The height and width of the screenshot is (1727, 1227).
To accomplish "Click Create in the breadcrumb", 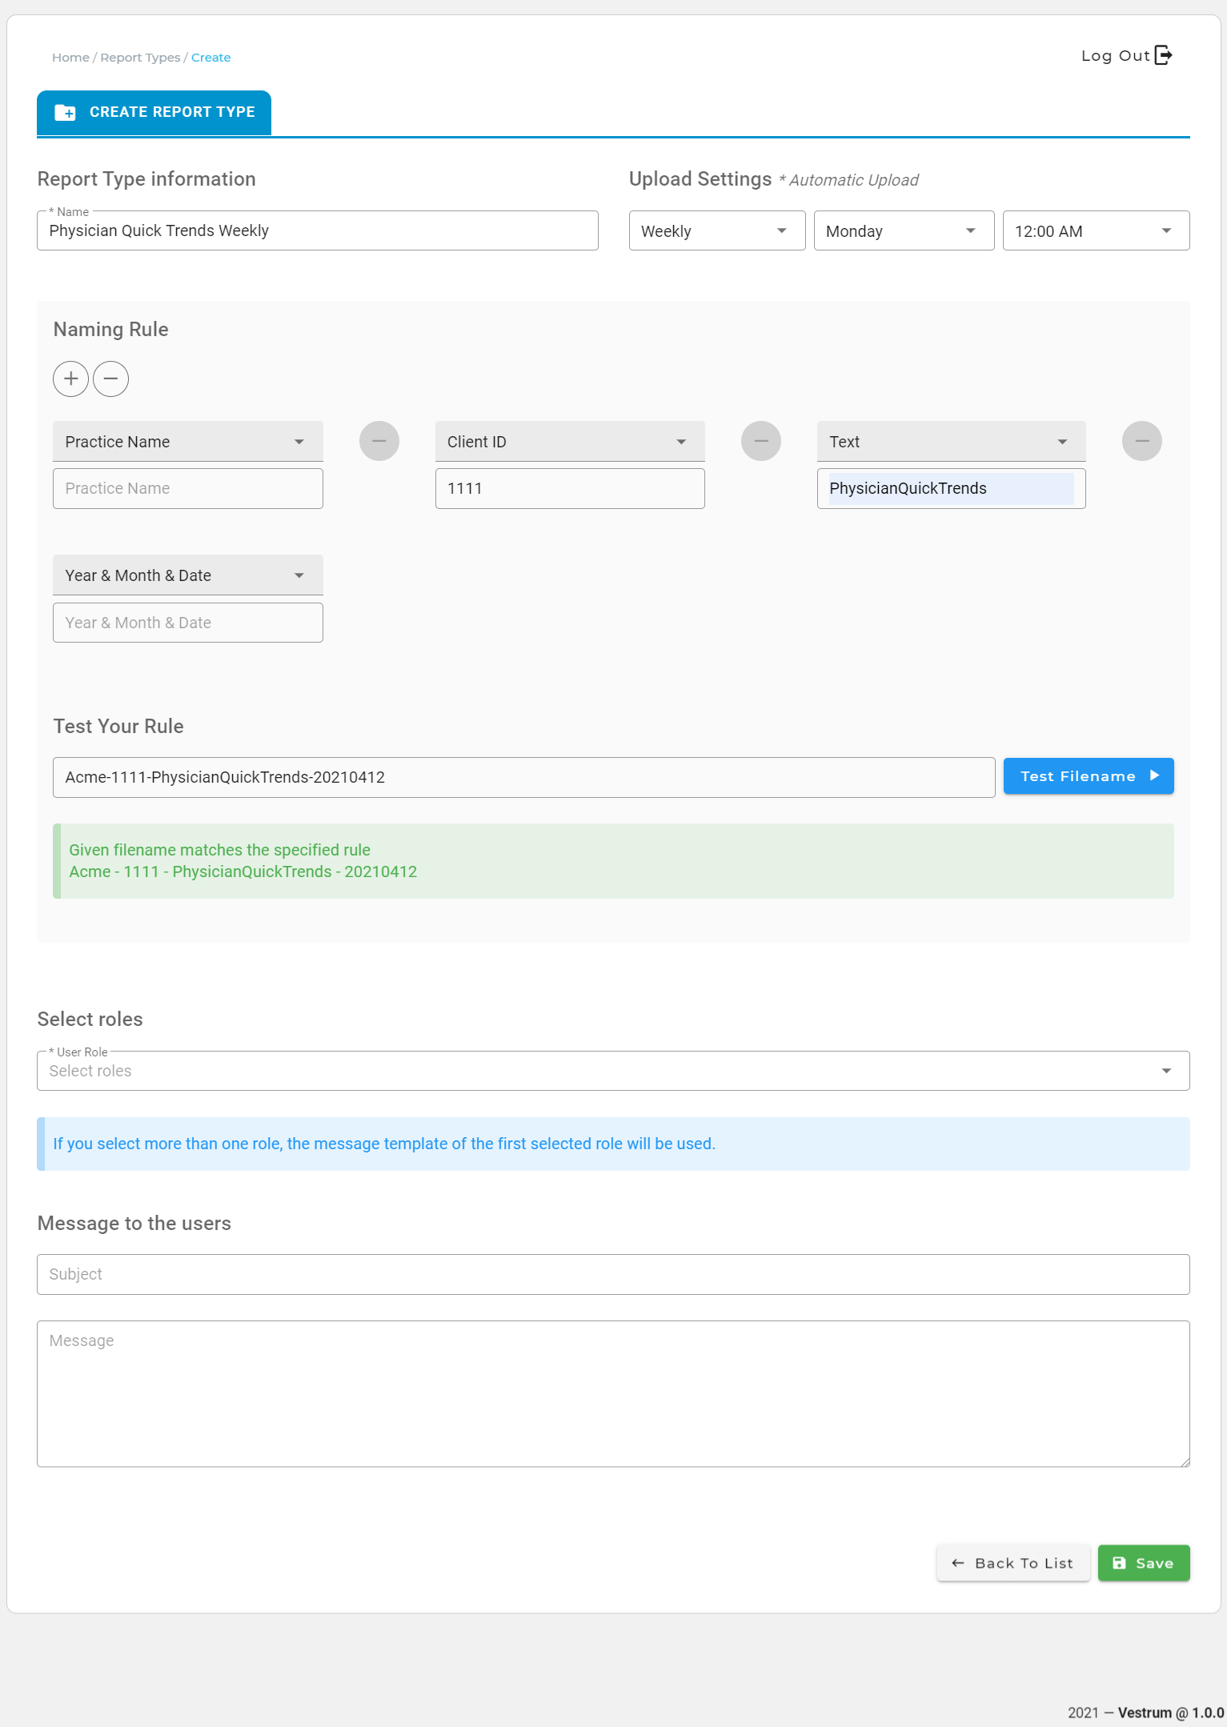I will pyautogui.click(x=211, y=58).
